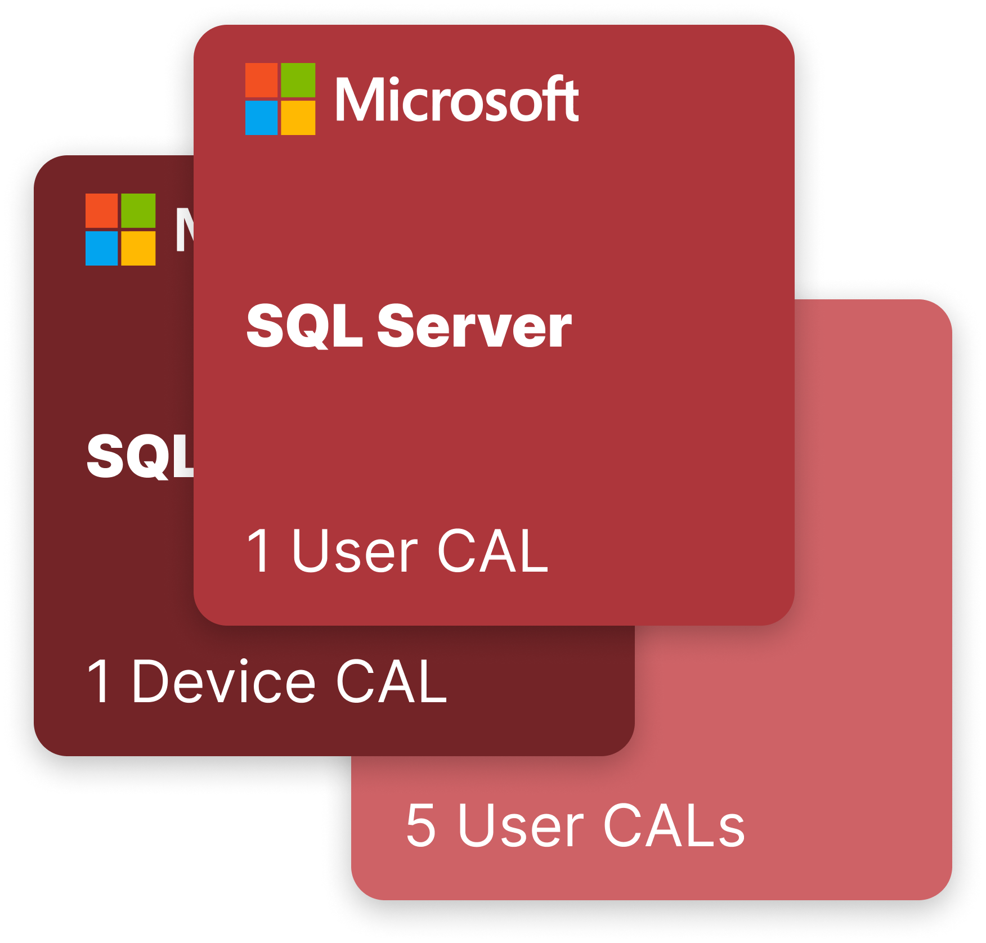Viewport: 986px width, 943px height.
Task: Click the yellow square in the front card's logo
Action: (x=298, y=118)
